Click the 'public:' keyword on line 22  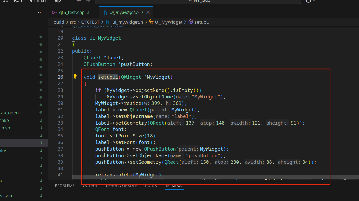pyautogui.click(x=82, y=51)
